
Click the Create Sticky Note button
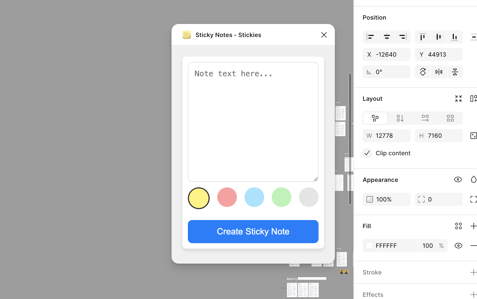click(x=253, y=231)
